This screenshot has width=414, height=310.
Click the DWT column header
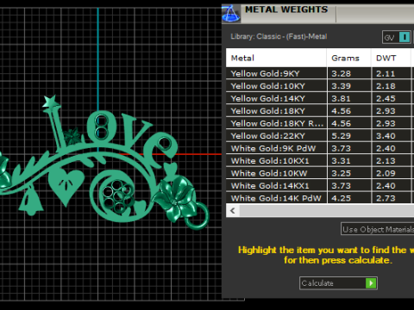click(x=391, y=58)
